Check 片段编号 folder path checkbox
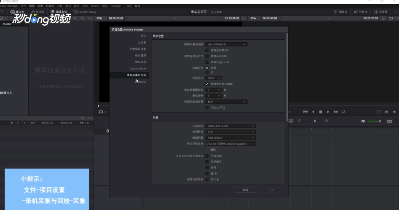This screenshot has height=210, width=399. click(207, 162)
